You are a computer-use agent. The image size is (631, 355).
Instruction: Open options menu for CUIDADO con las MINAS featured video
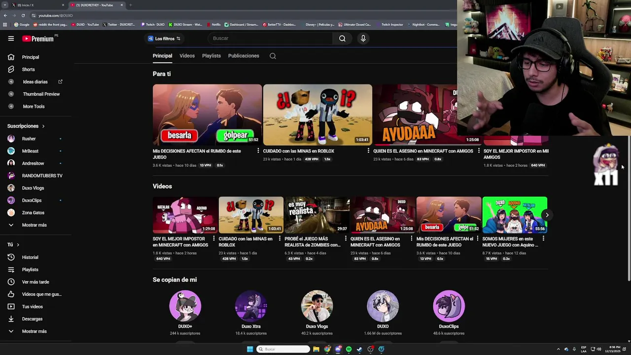pyautogui.click(x=368, y=151)
